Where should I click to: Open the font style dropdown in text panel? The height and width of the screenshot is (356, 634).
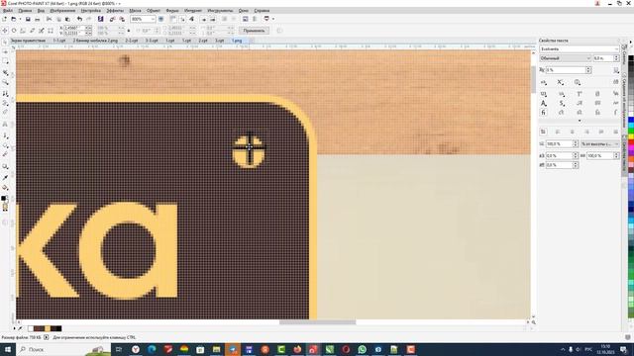[588, 58]
